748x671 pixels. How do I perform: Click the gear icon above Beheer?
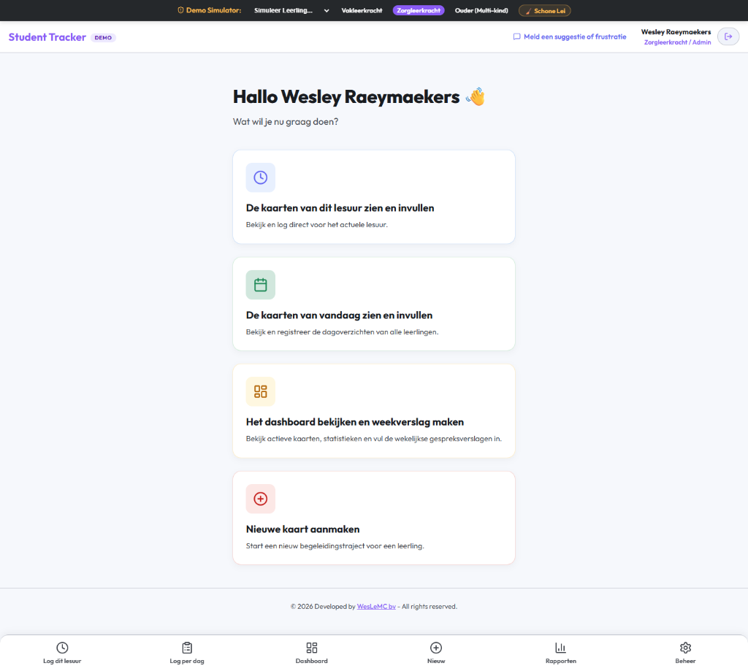685,648
